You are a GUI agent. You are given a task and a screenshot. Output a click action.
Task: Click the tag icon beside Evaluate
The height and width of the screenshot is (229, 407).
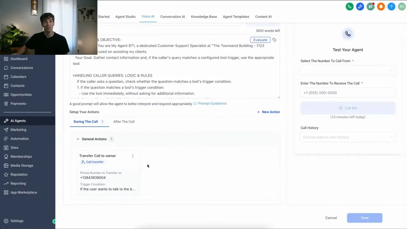(x=274, y=40)
